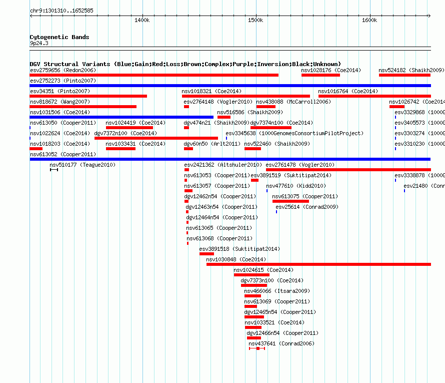Click nsv522460 (Shaikh2009) label
This screenshot has height=383, width=445.
coord(277,144)
